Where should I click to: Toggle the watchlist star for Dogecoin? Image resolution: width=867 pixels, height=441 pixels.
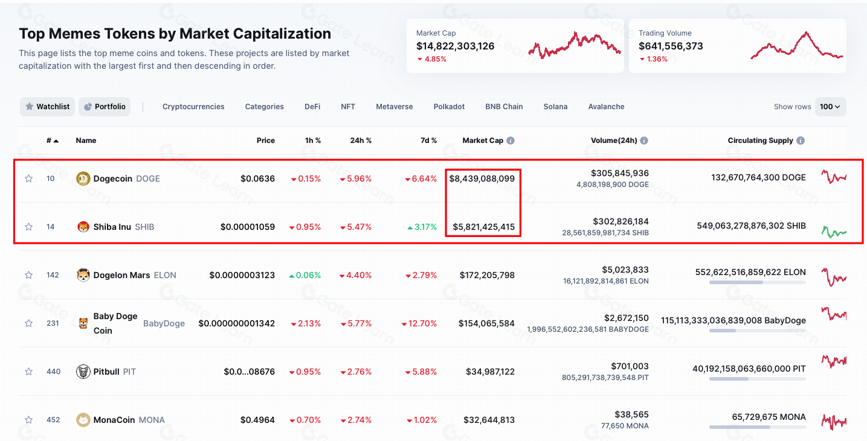[28, 179]
